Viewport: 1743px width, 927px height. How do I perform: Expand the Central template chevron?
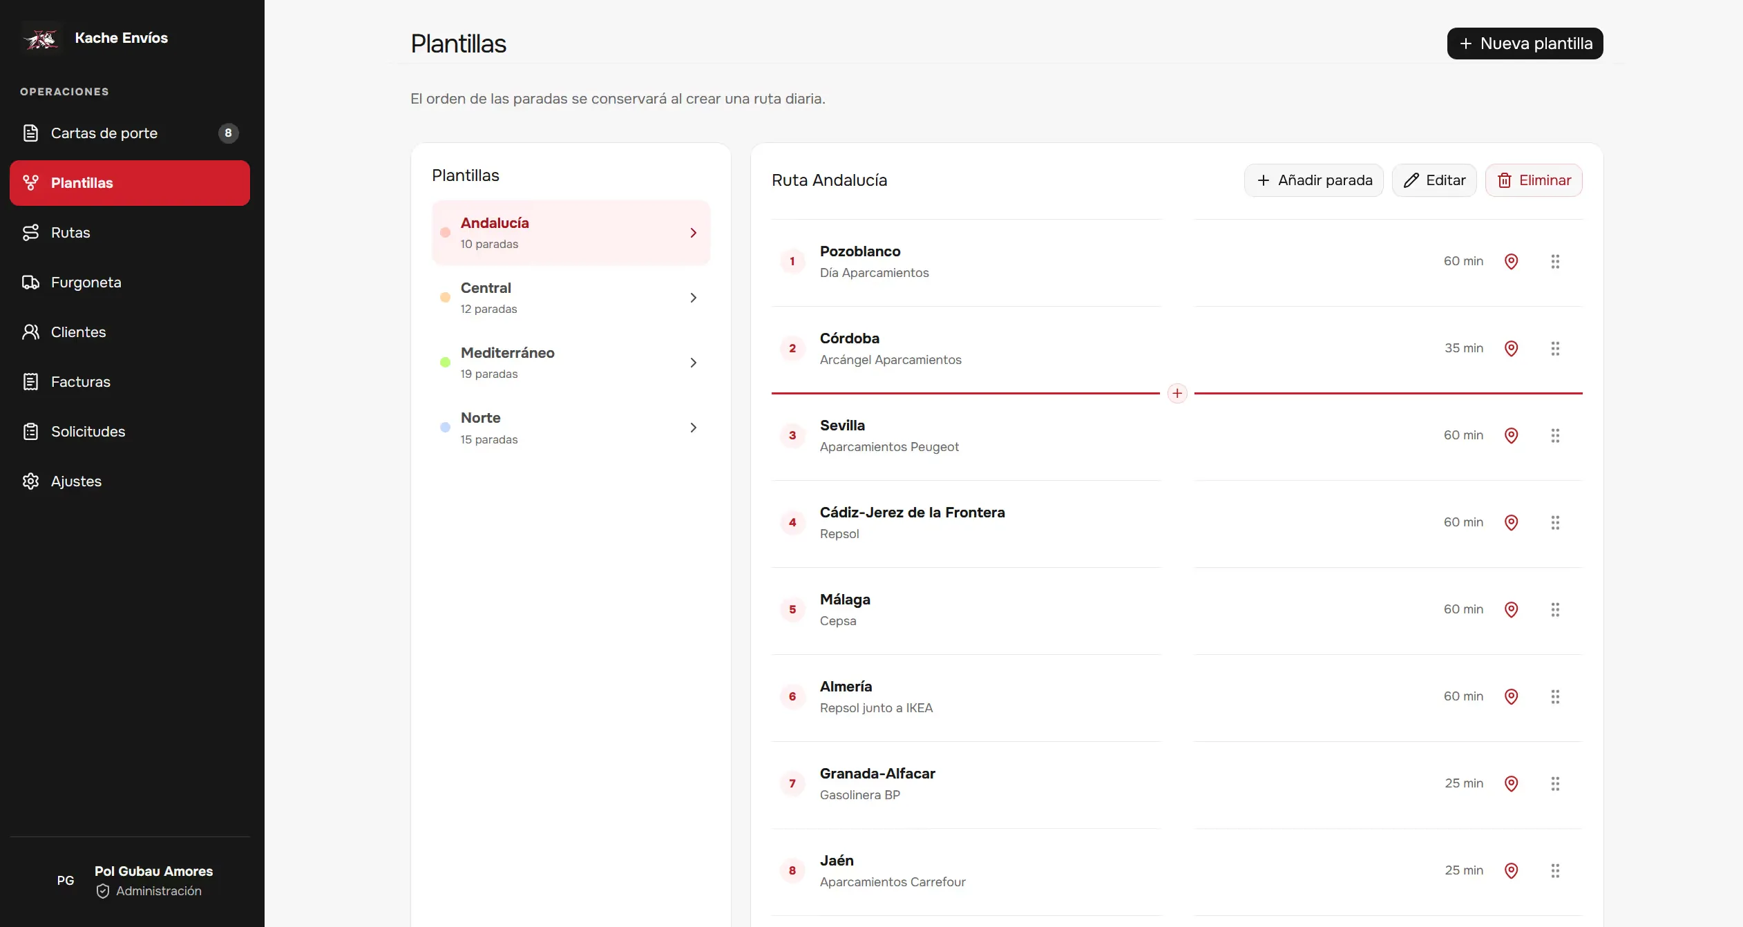tap(693, 298)
